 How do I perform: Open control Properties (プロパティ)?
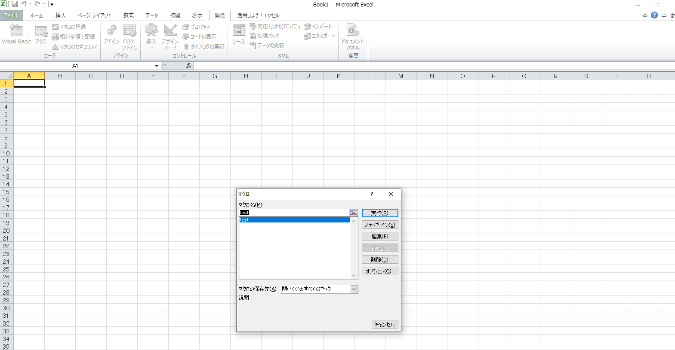[196, 27]
